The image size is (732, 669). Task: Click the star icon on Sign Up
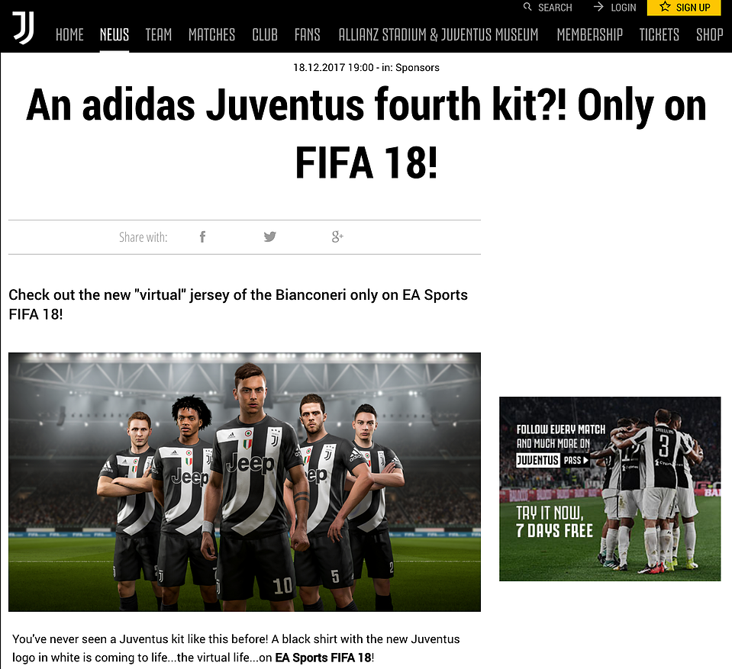click(x=666, y=7)
